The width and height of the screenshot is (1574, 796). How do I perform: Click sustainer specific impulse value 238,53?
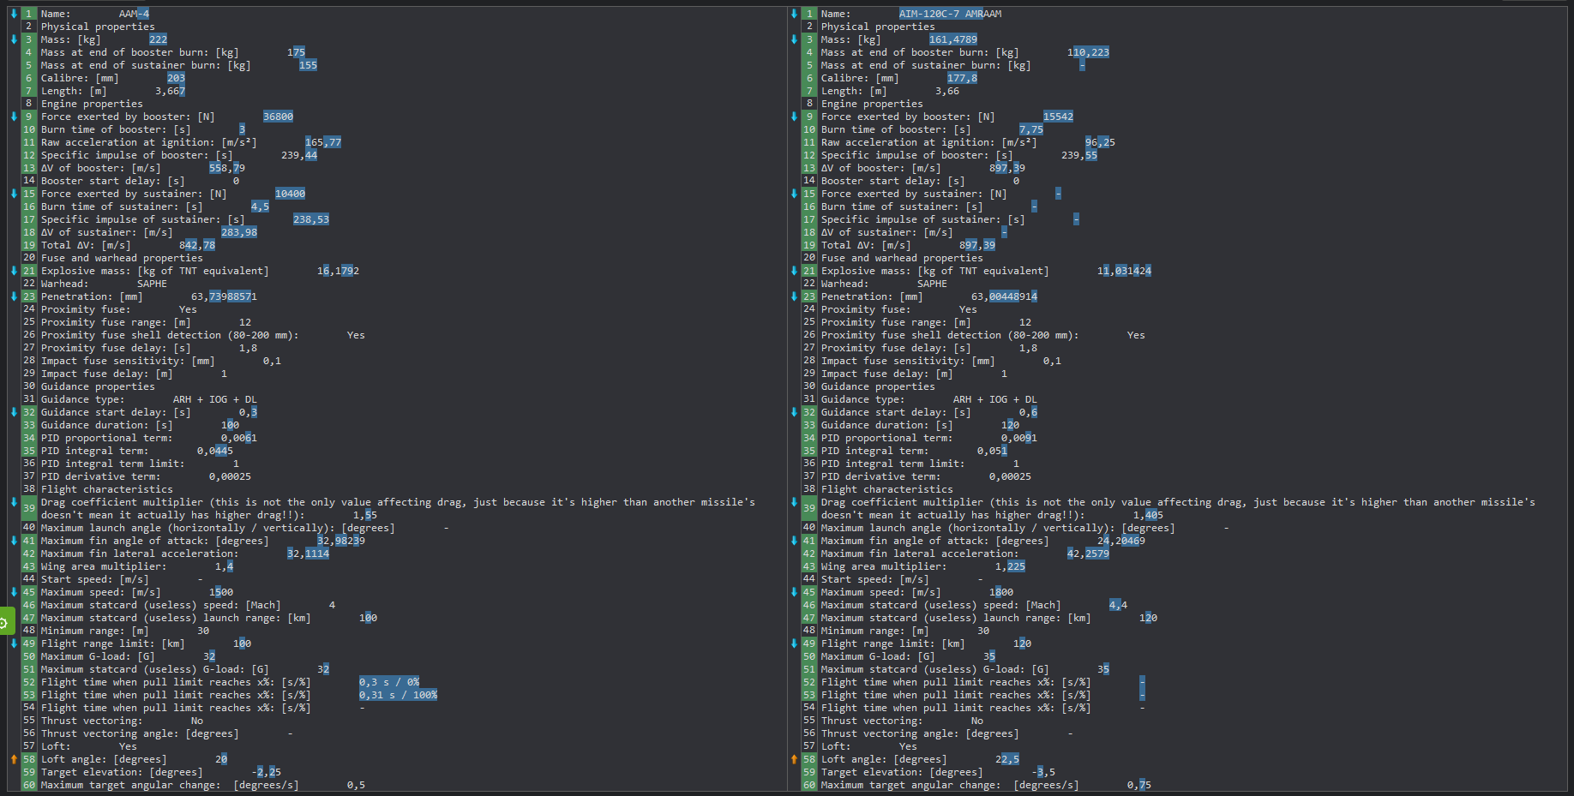click(x=311, y=219)
